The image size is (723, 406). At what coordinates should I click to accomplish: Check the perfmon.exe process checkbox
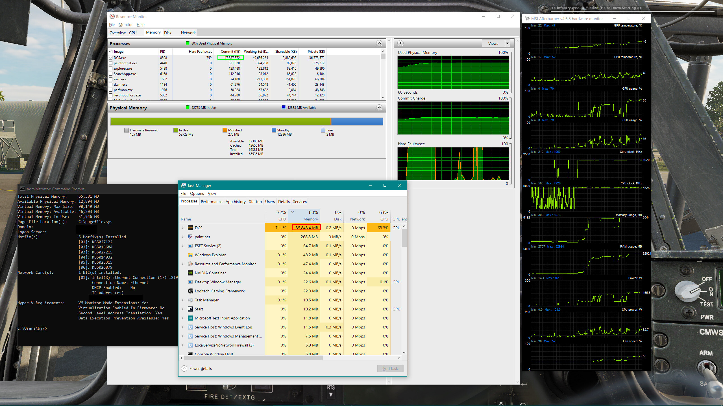point(111,90)
